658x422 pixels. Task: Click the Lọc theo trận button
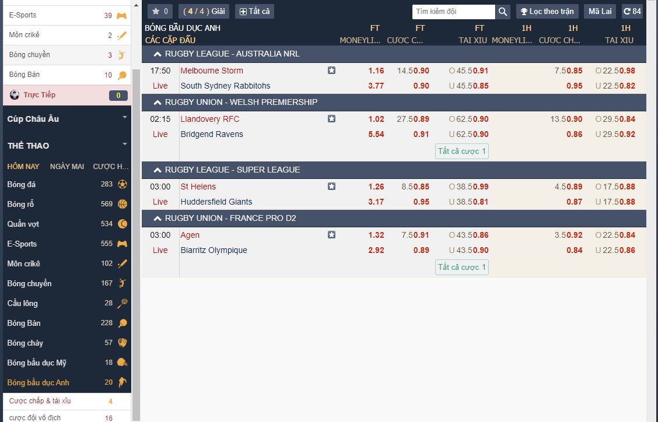click(x=547, y=12)
